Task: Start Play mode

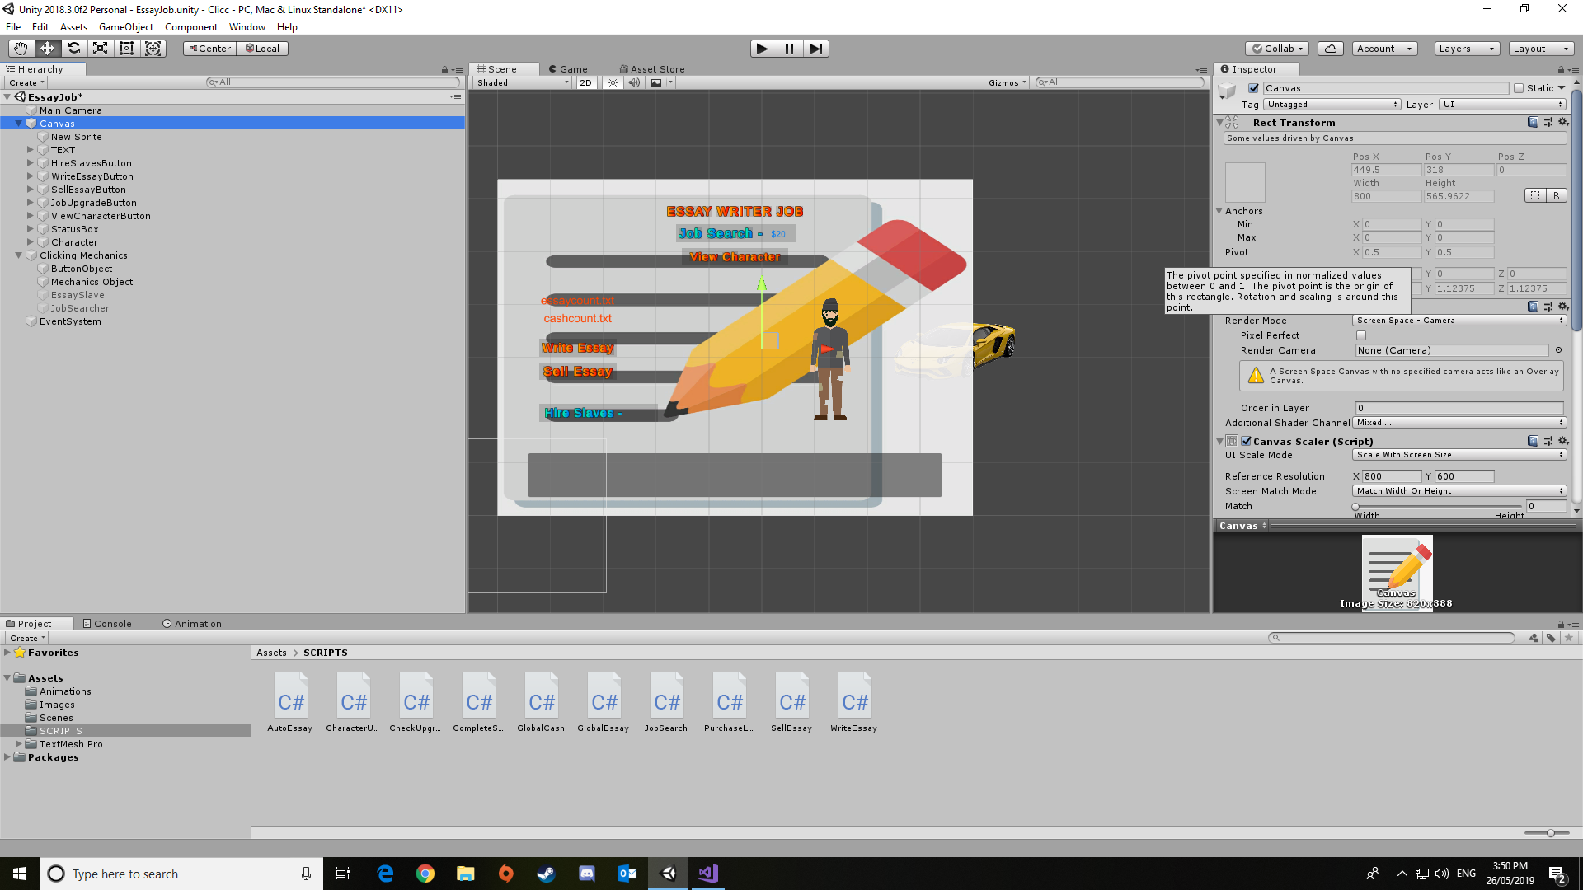Action: pyautogui.click(x=763, y=49)
